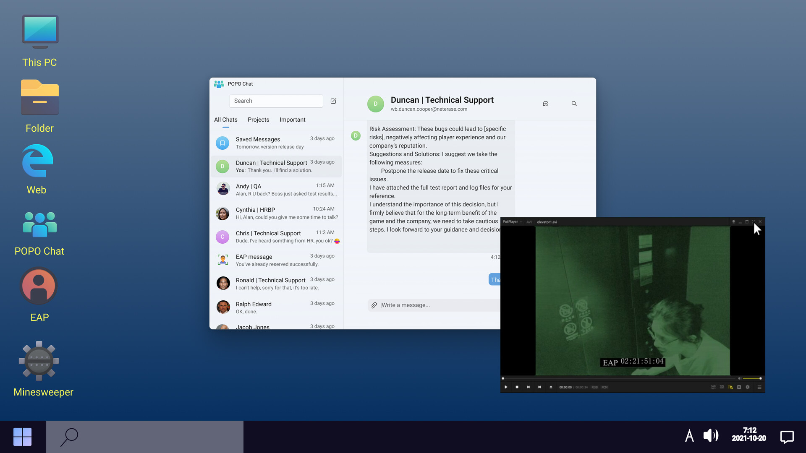The height and width of the screenshot is (453, 806).
Task: Click the POPO Chat search field
Action: (x=276, y=101)
